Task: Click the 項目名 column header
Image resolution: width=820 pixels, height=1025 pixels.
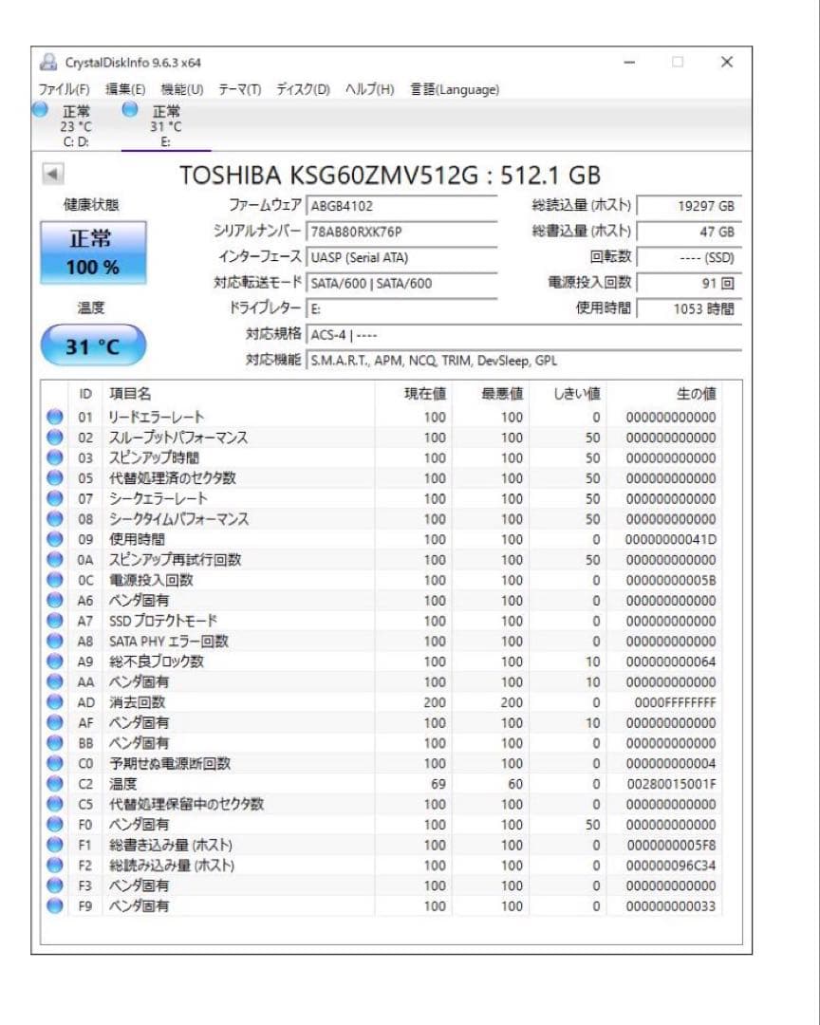Action: (x=238, y=394)
